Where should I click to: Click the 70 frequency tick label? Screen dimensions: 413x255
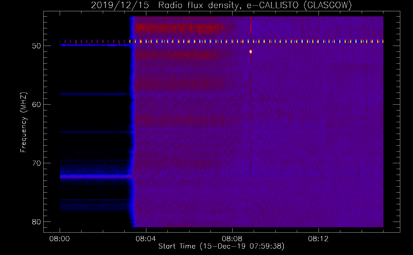(37, 163)
